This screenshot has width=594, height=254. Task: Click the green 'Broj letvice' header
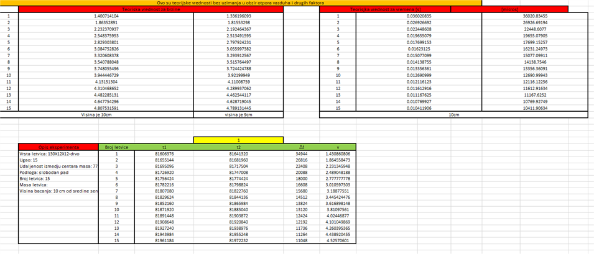point(117,147)
